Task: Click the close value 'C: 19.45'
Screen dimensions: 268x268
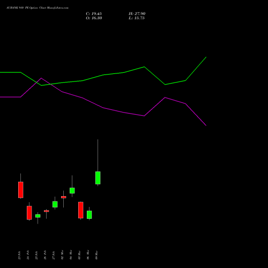Action: pyautogui.click(x=94, y=14)
